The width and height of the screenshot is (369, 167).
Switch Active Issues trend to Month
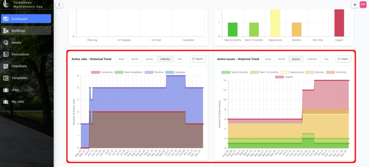[x=281, y=59]
